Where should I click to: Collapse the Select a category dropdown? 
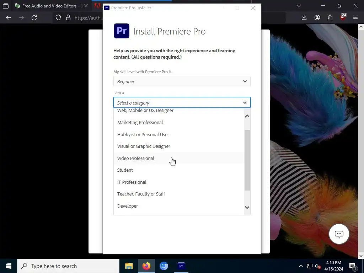click(182, 103)
